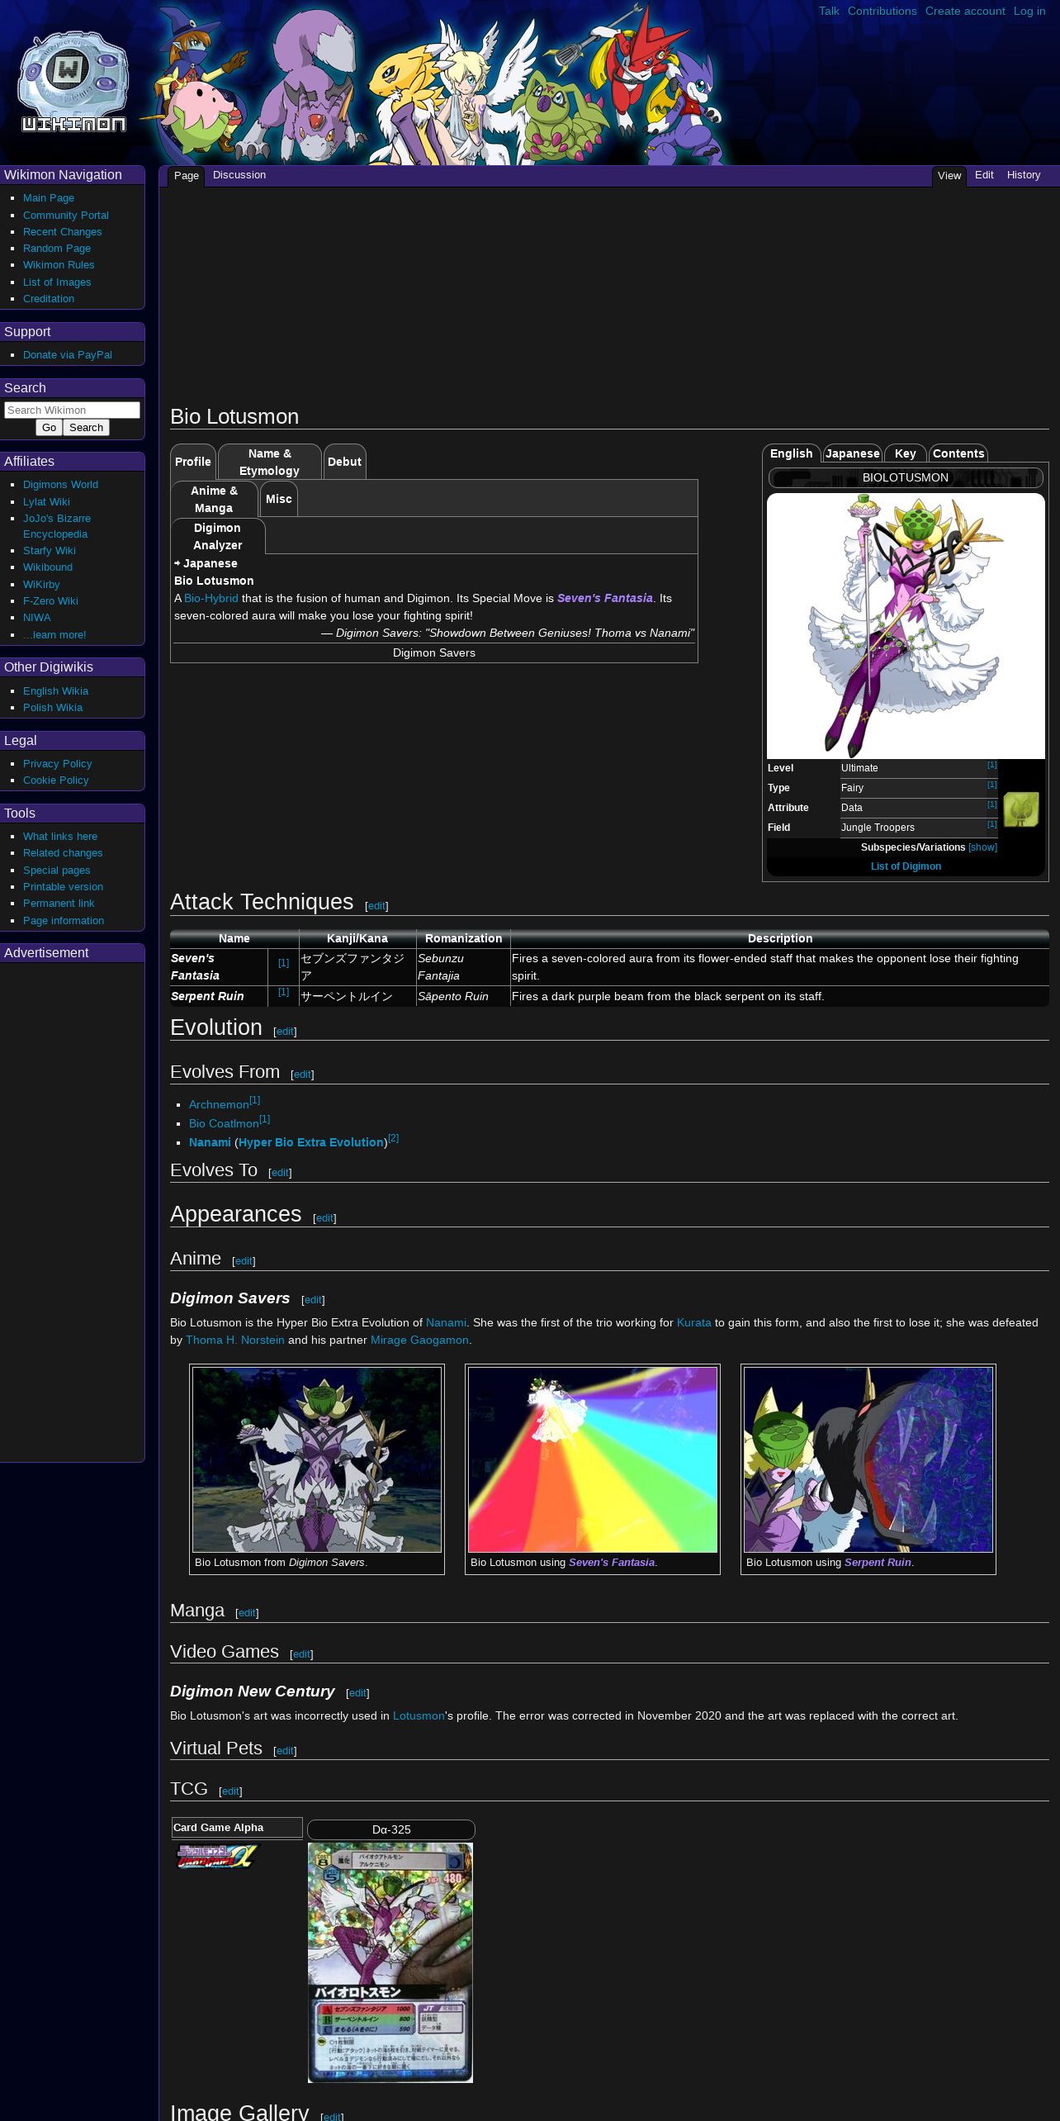
Task: Open the Talk link
Action: point(829,11)
